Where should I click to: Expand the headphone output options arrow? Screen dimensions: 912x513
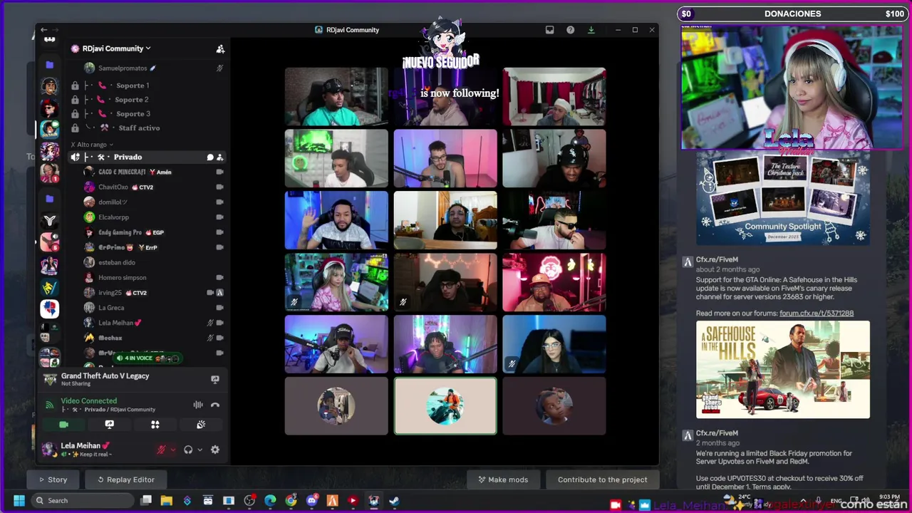[x=199, y=450]
